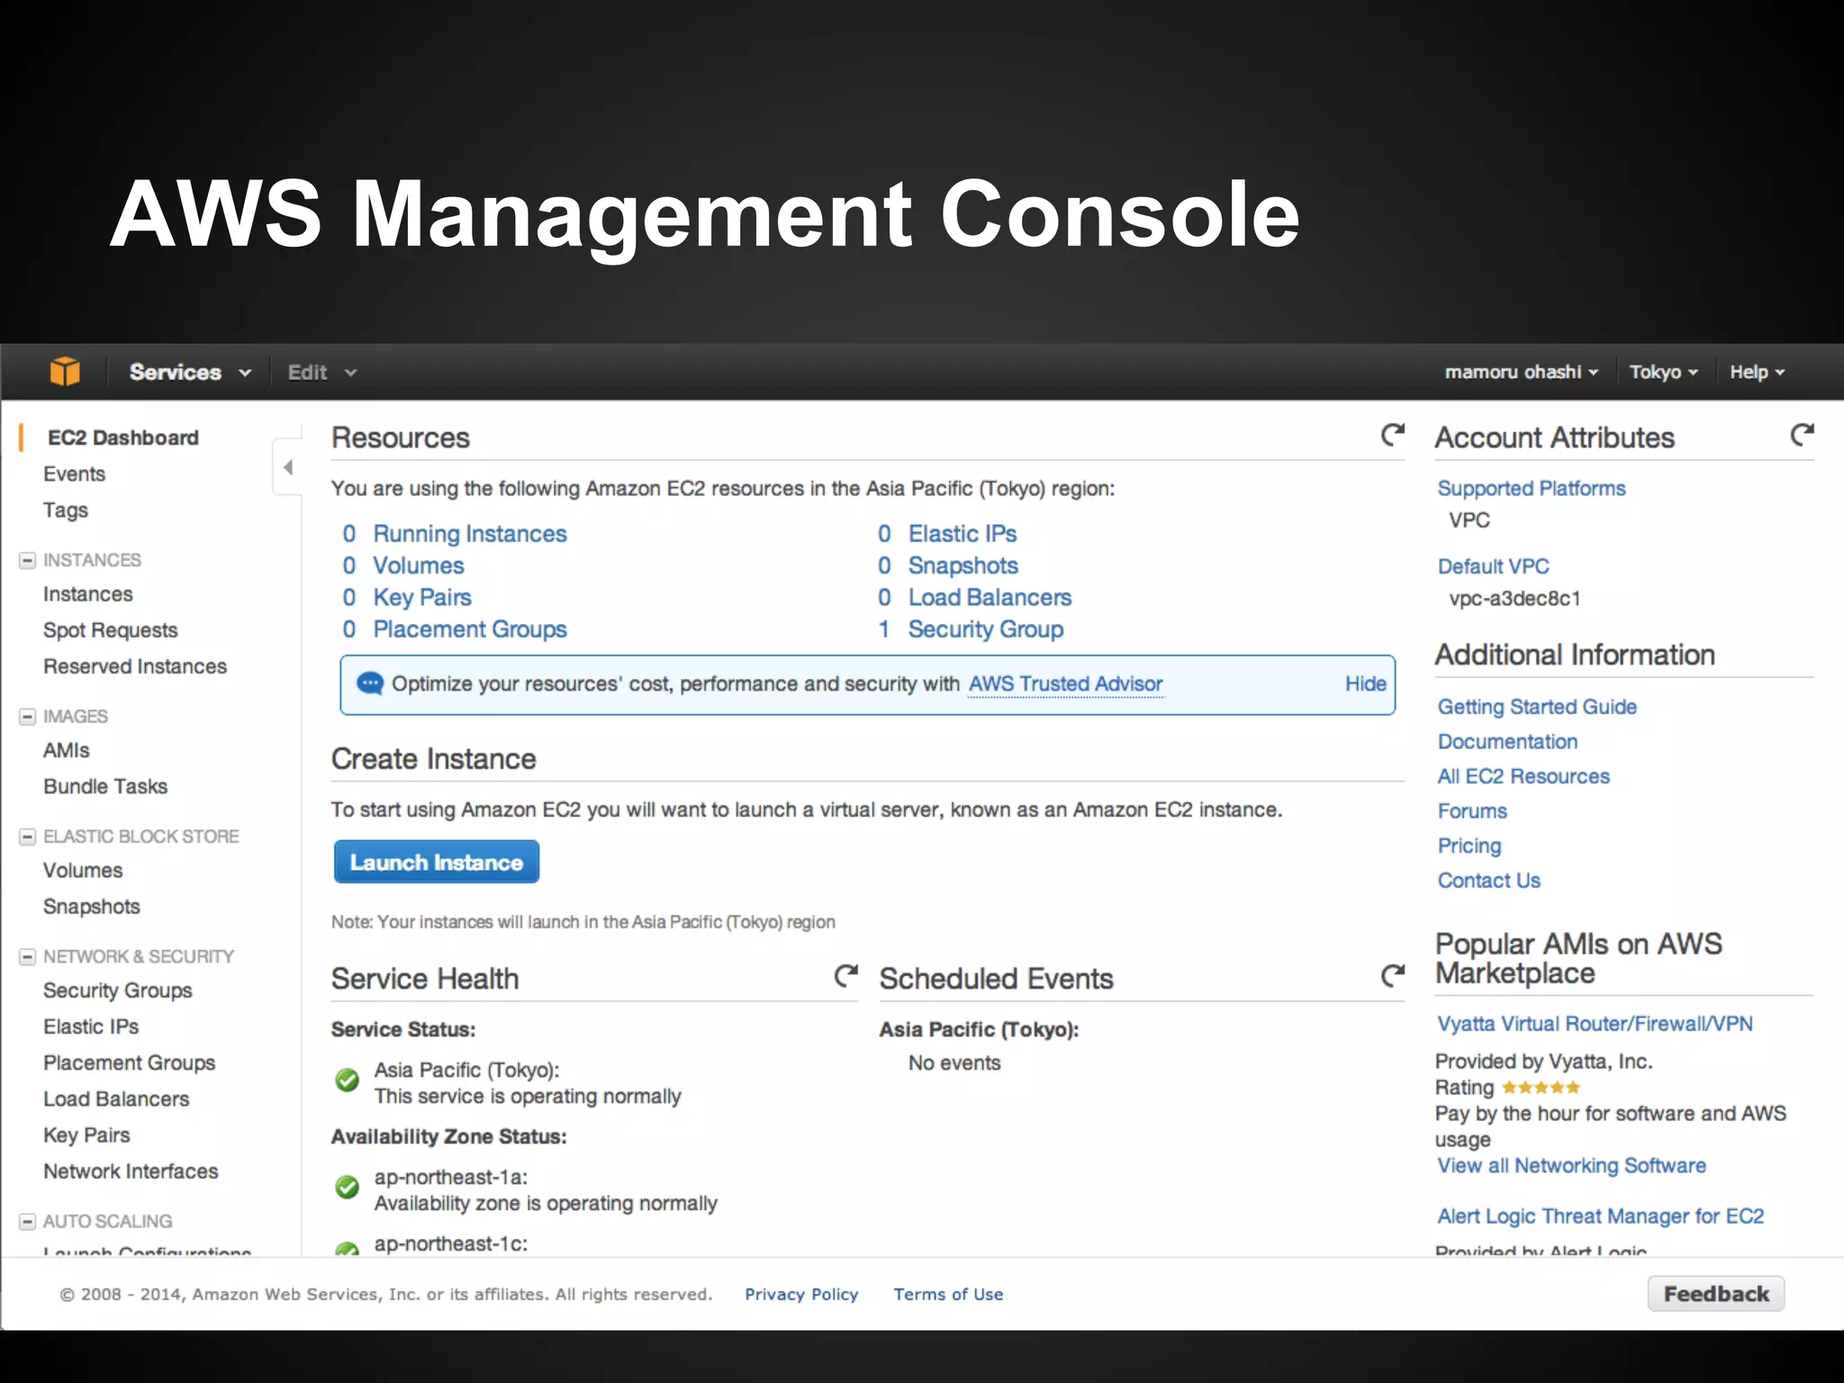The image size is (1844, 1383).
Task: Click Security Group resource link
Action: click(x=986, y=629)
